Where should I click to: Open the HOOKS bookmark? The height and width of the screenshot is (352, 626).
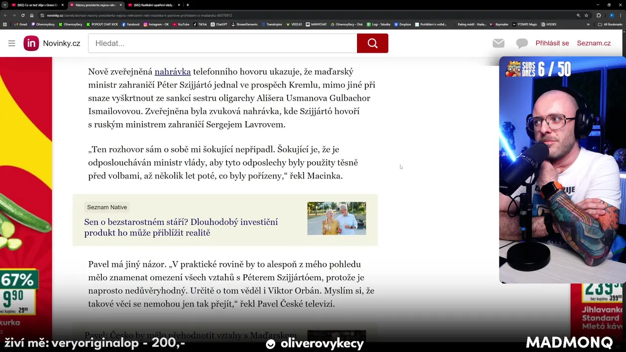549,24
